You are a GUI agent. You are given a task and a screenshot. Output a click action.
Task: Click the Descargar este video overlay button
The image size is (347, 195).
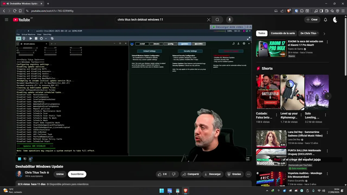(228, 27)
